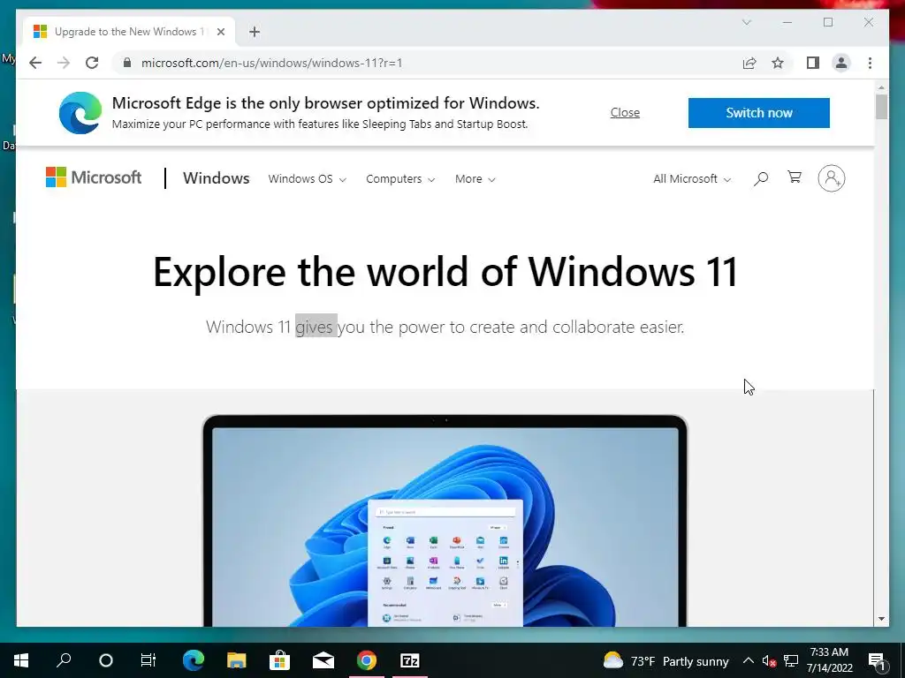The height and width of the screenshot is (678, 905).
Task: Open the Windows Start menu
Action: click(x=21, y=660)
